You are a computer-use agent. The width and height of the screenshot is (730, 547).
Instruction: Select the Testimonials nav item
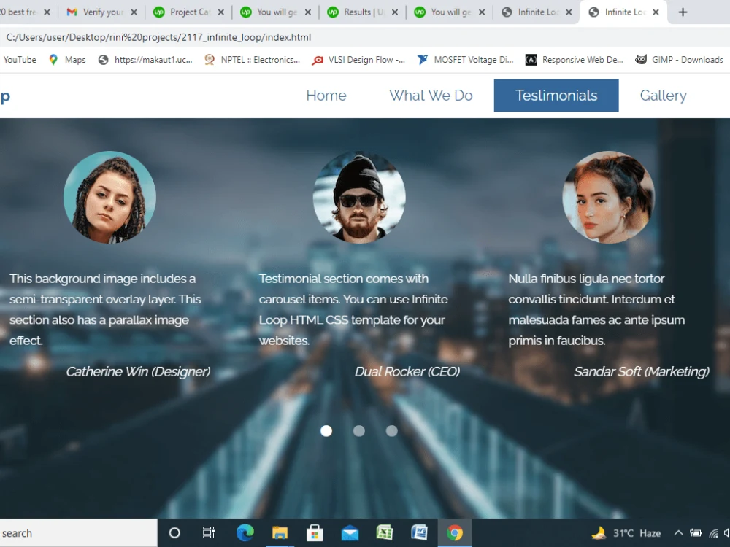tap(556, 96)
